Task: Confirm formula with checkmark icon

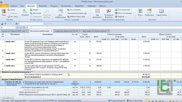Action: pos(21,27)
